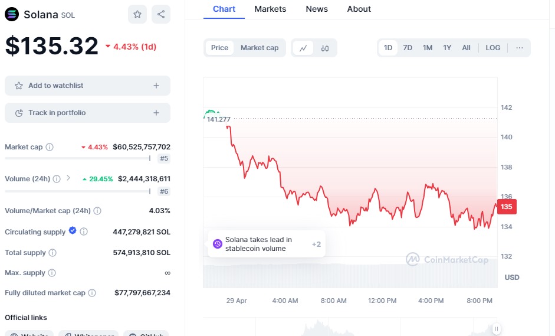Click Total supply info icon
This screenshot has width=555, height=336.
pos(52,253)
